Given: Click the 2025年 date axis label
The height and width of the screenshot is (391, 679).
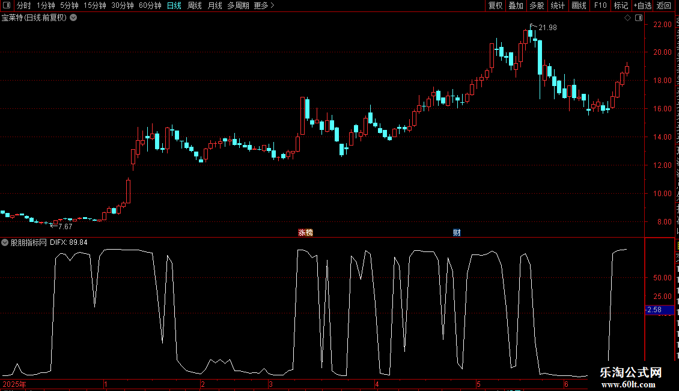Looking at the screenshot, I should [x=14, y=384].
